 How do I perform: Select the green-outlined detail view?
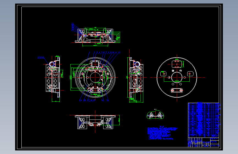click(x=155, y=115)
